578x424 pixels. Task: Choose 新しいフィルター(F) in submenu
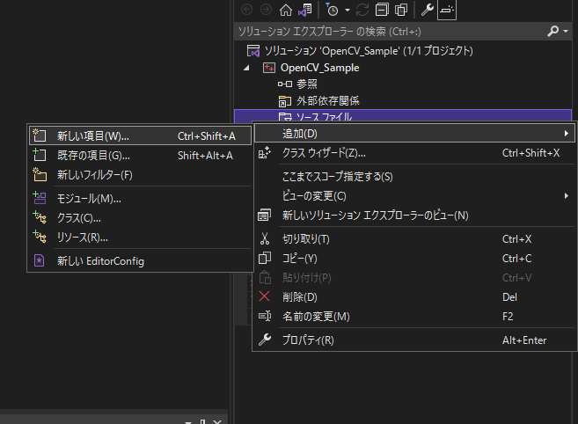tap(140, 175)
